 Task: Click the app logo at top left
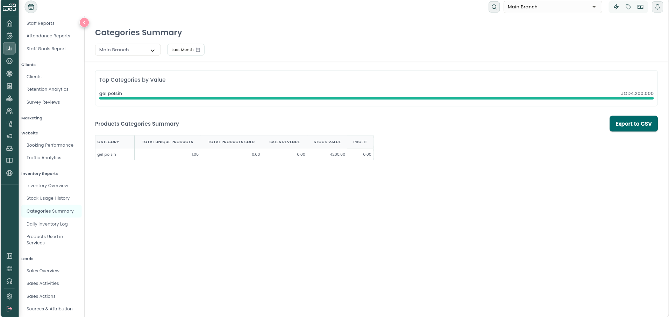pyautogui.click(x=9, y=7)
